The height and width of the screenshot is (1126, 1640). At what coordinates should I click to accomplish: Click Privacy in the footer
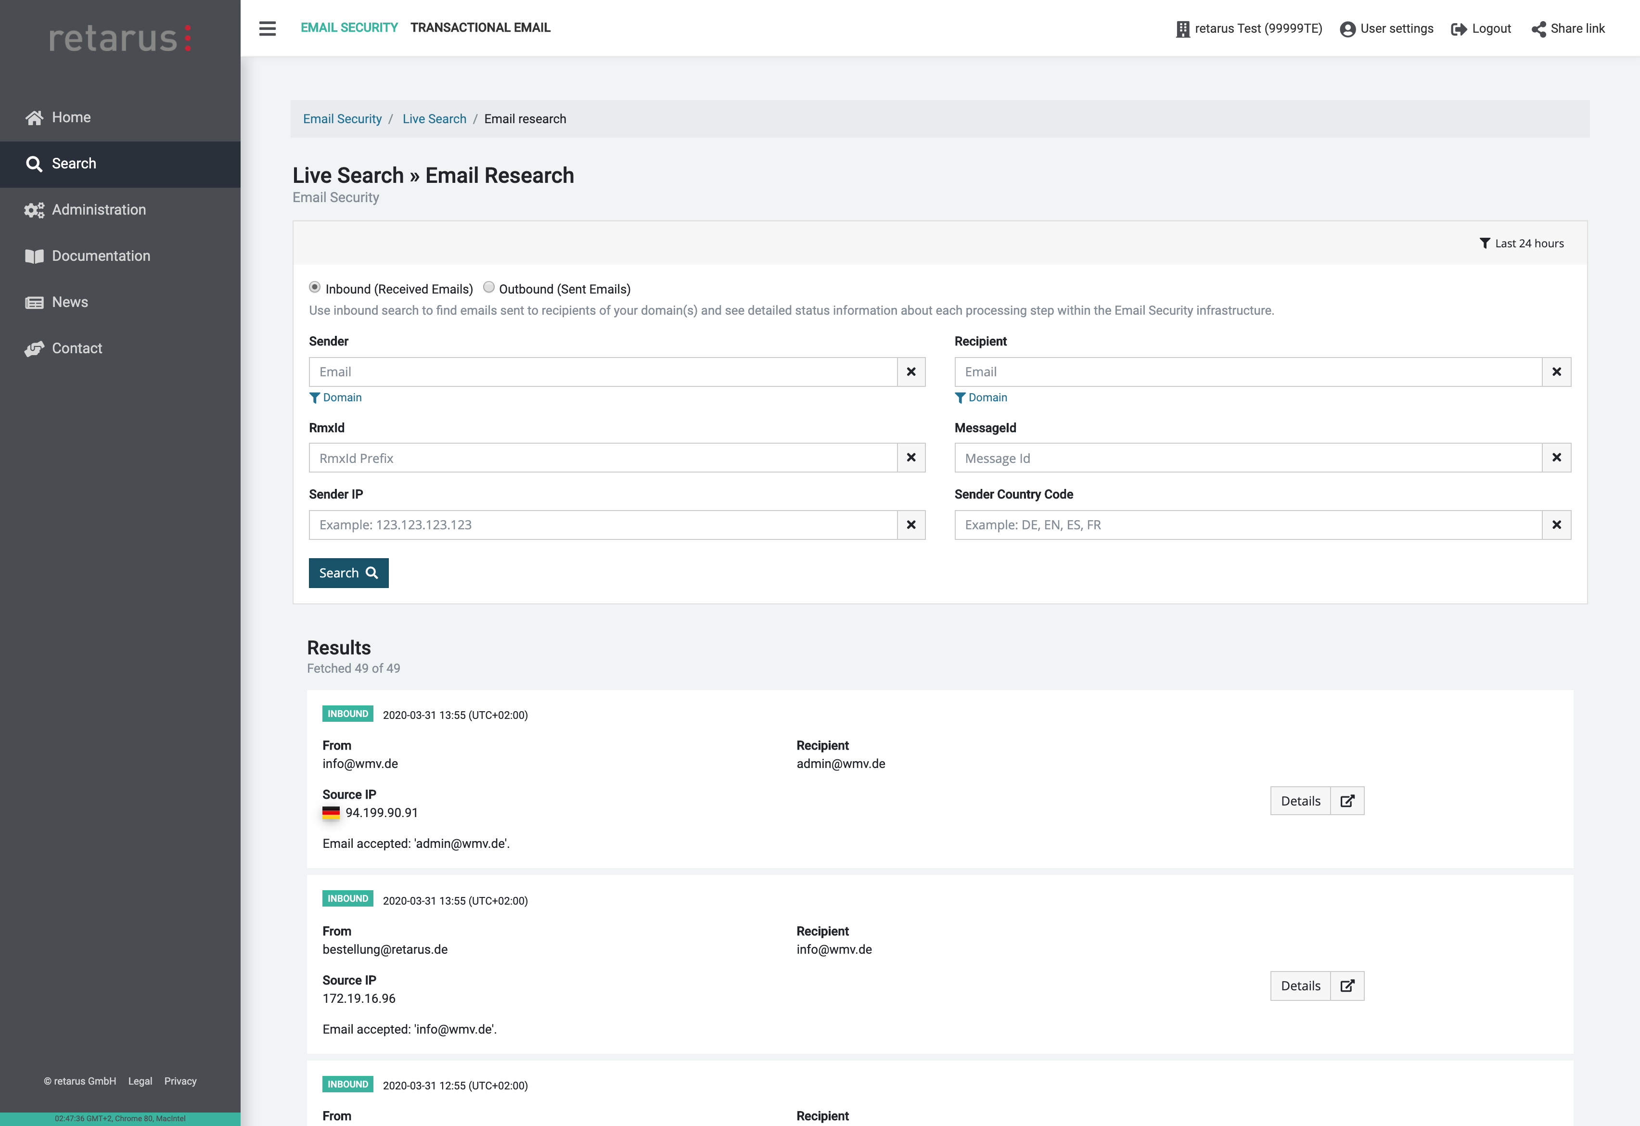[180, 1081]
